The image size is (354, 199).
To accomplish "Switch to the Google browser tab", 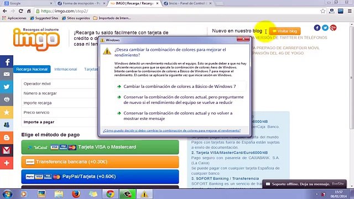I will (x=28, y=3).
